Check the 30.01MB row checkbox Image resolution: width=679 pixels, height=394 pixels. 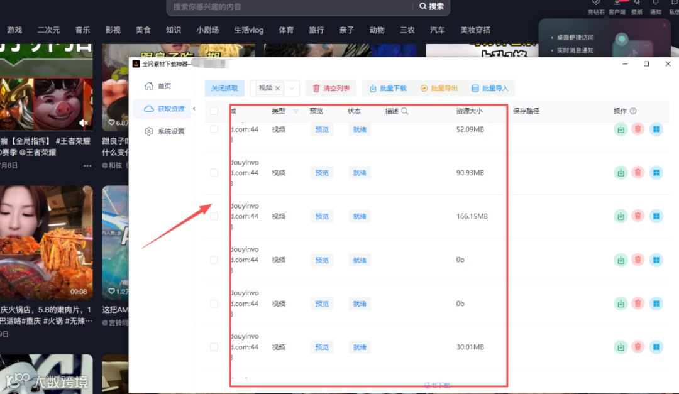point(214,347)
